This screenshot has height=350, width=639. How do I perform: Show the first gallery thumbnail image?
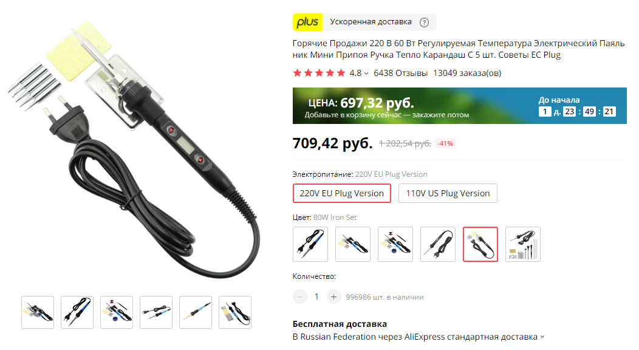[38, 312]
